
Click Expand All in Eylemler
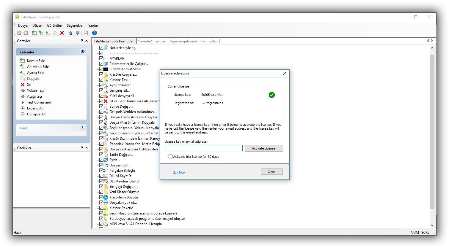35,108
